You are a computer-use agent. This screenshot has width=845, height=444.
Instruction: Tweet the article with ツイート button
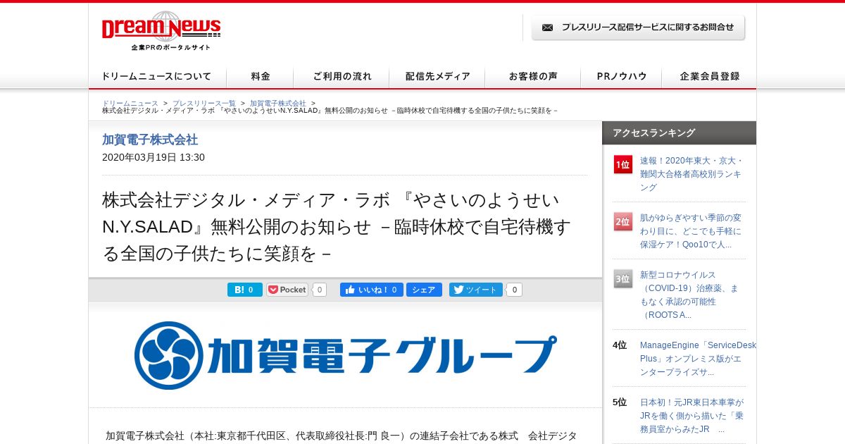[475, 290]
